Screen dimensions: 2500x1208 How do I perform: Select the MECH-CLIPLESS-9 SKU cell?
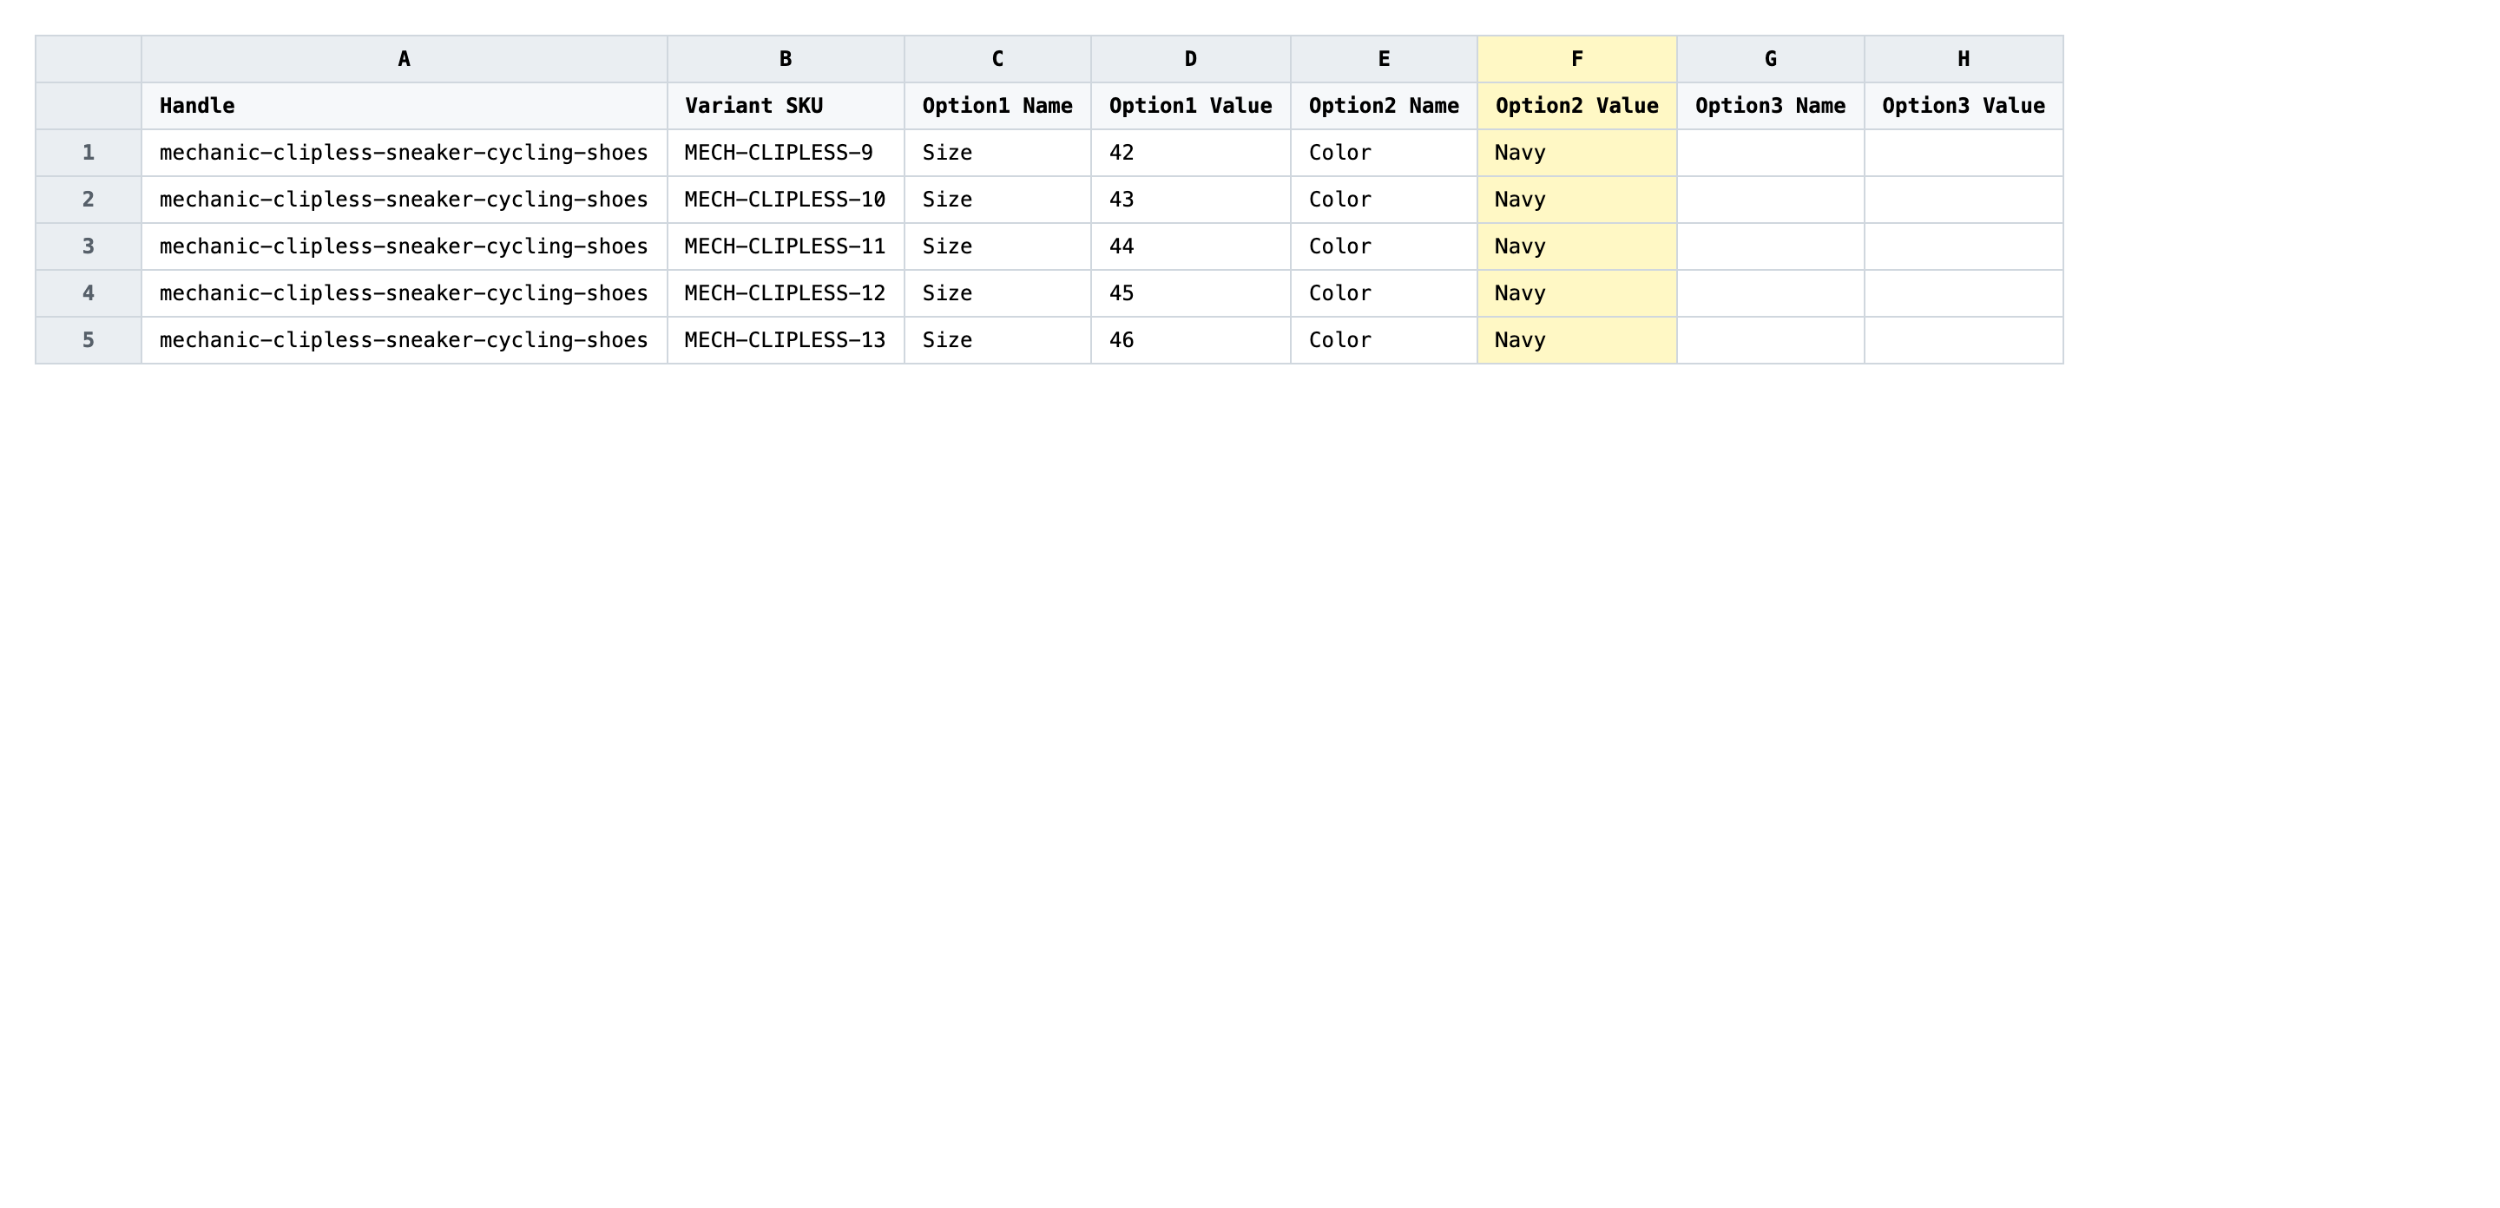tap(785, 153)
